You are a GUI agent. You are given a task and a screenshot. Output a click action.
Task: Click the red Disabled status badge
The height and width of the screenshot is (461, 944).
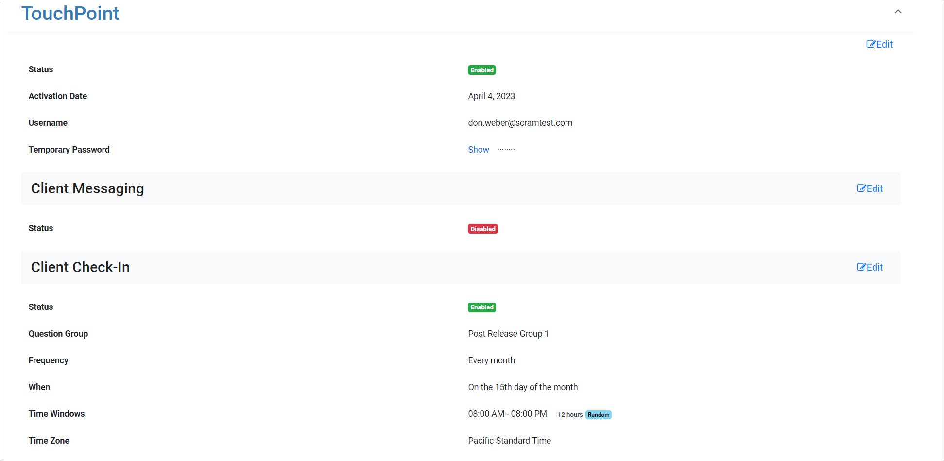(x=482, y=229)
